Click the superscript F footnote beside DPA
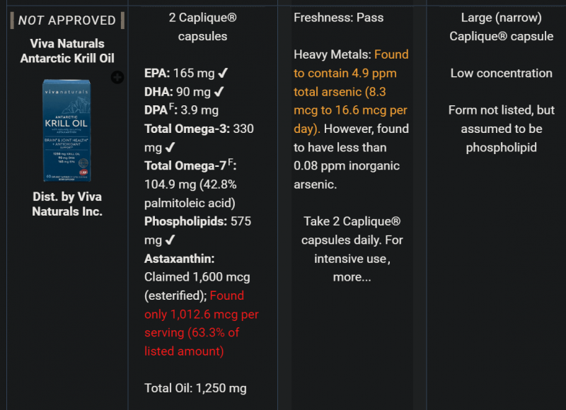 click(173, 107)
